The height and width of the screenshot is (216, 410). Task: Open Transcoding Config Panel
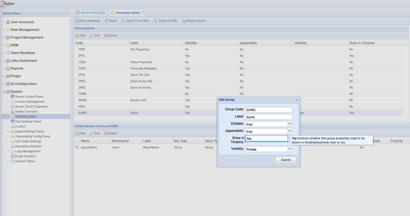click(33, 136)
